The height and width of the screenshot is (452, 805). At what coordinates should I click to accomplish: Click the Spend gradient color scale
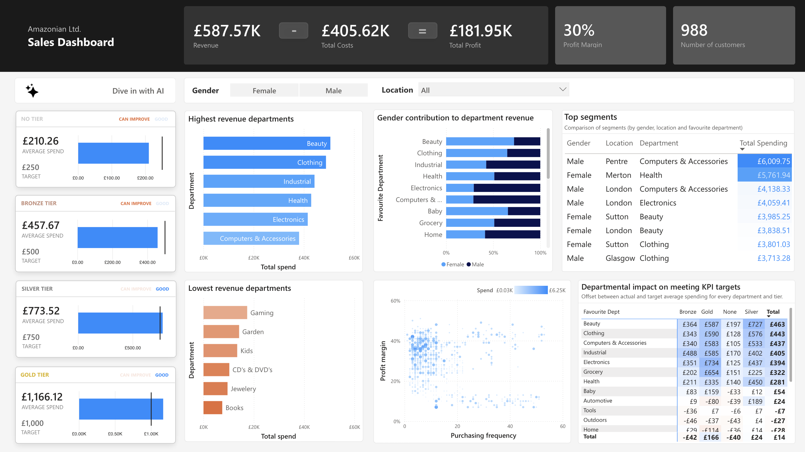pyautogui.click(x=531, y=290)
